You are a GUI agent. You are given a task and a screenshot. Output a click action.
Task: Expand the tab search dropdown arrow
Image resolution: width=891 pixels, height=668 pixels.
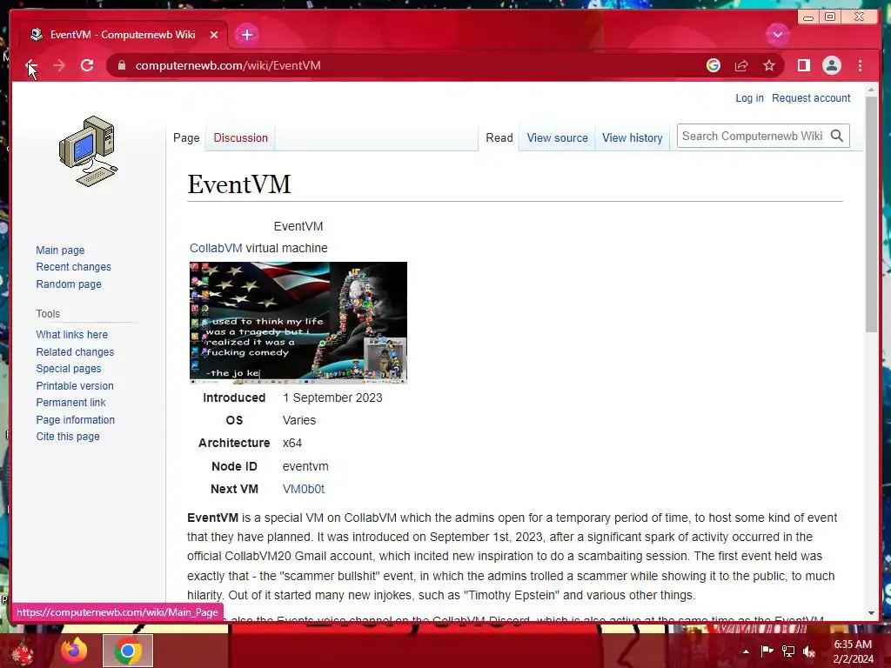click(x=777, y=35)
